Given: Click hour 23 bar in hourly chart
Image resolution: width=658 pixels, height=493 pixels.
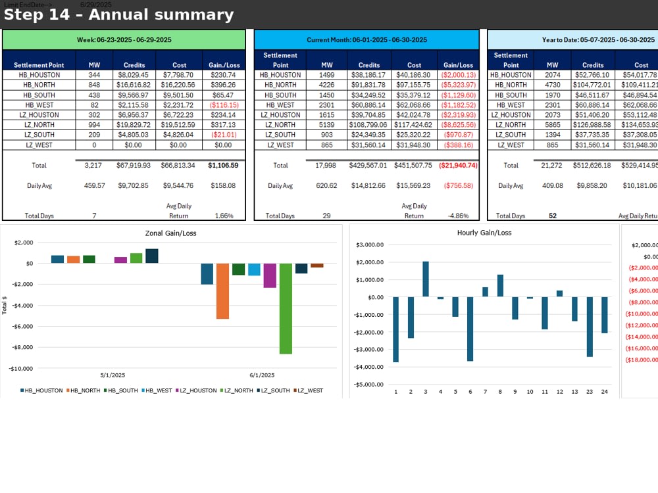Looking at the screenshot, I should (x=590, y=327).
